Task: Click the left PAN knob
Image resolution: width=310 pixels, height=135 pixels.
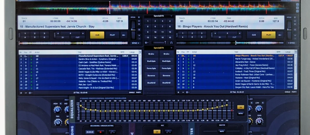Action: click(x=58, y=122)
